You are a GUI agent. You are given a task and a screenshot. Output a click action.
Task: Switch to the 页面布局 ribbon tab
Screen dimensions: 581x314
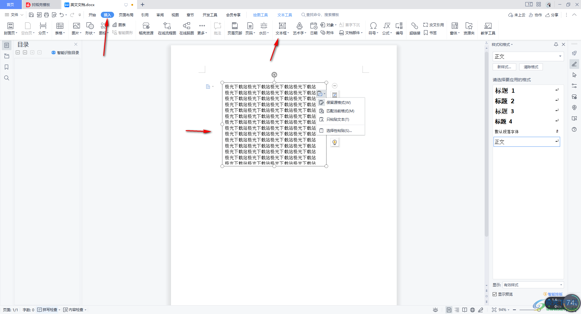coord(126,15)
